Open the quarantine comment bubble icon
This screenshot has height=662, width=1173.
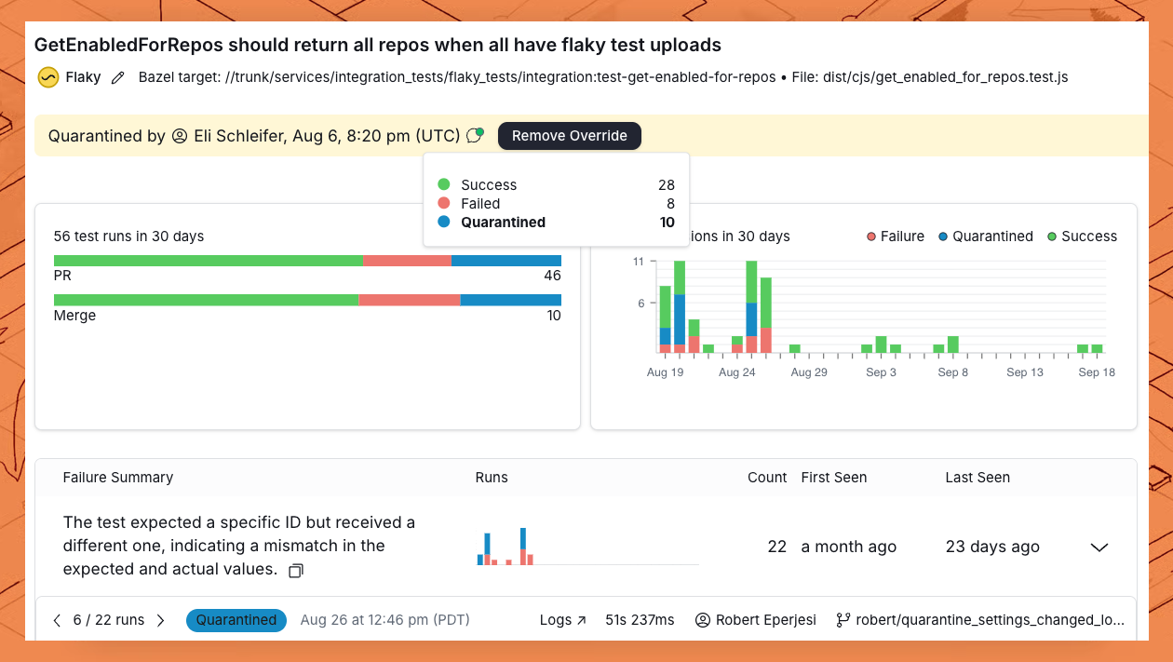point(475,136)
